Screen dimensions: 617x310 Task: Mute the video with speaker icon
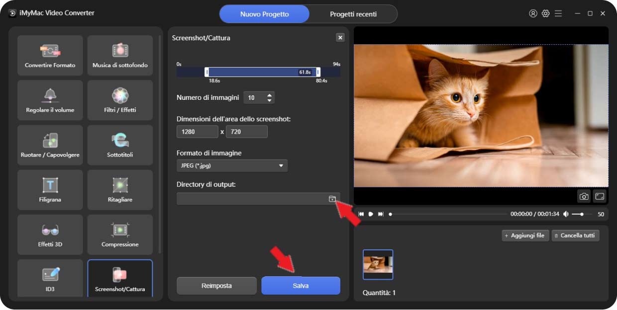click(x=566, y=214)
